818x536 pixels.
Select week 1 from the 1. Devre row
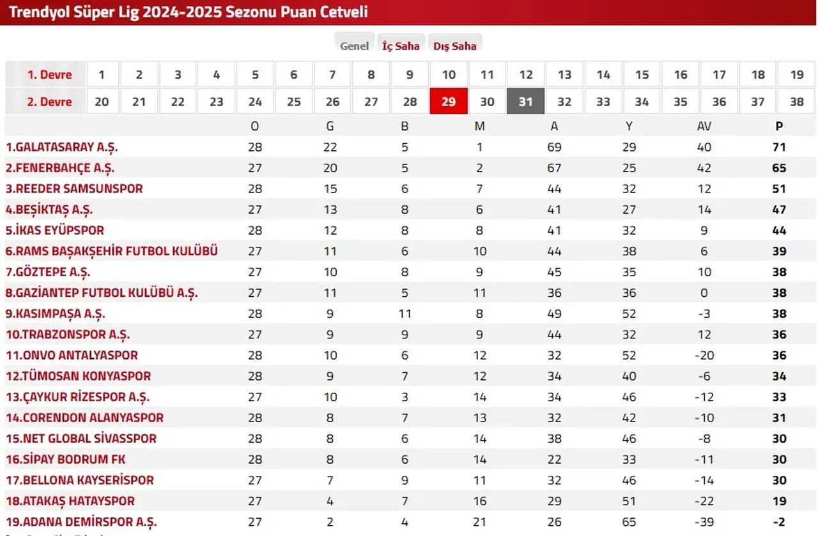(x=102, y=74)
